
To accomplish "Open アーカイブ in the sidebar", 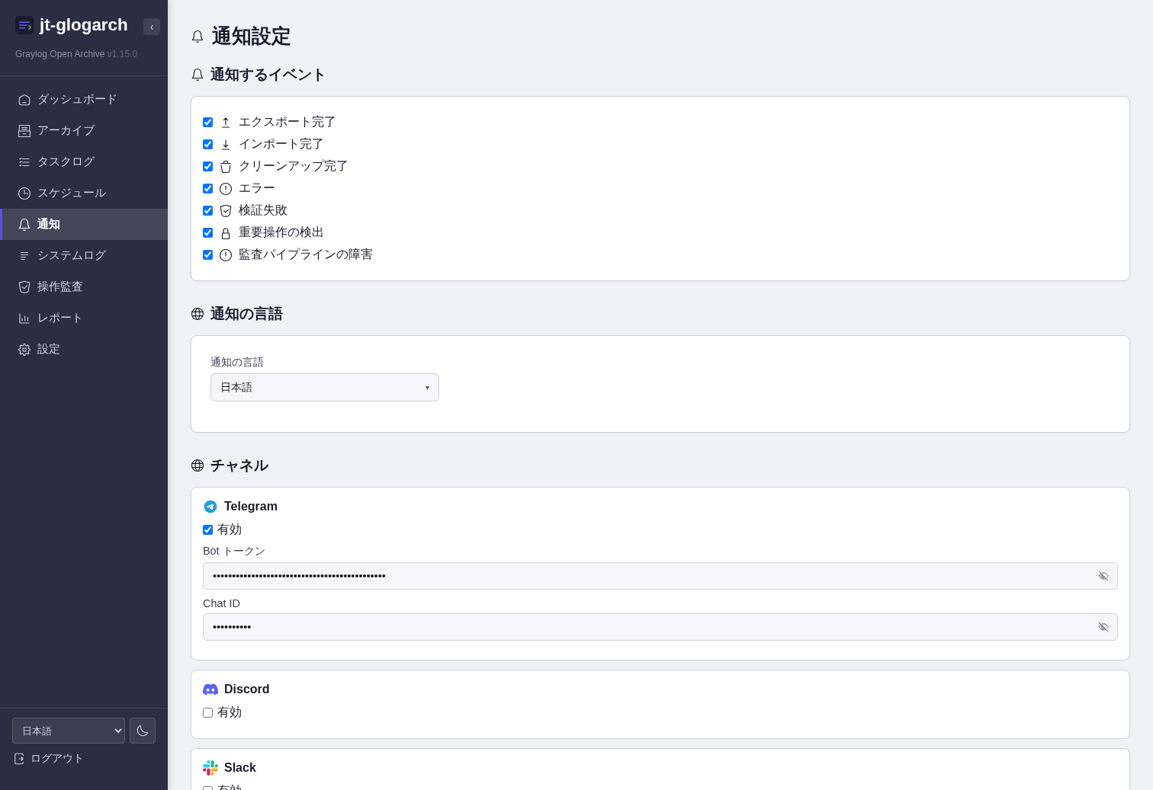I will click(x=84, y=131).
